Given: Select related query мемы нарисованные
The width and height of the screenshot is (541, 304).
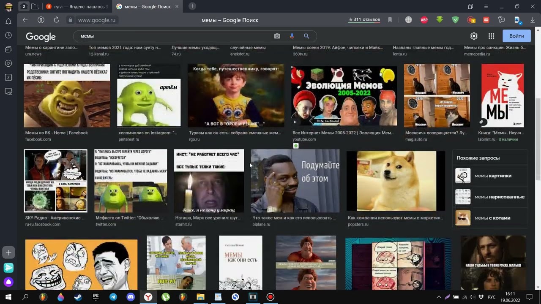Looking at the screenshot, I should 490,197.
